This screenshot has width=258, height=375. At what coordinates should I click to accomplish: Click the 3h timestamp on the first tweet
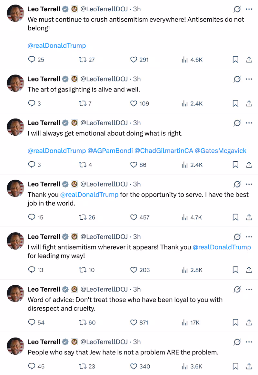coord(137,9)
